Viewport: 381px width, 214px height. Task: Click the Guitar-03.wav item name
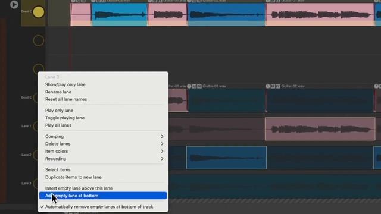click(x=214, y=86)
